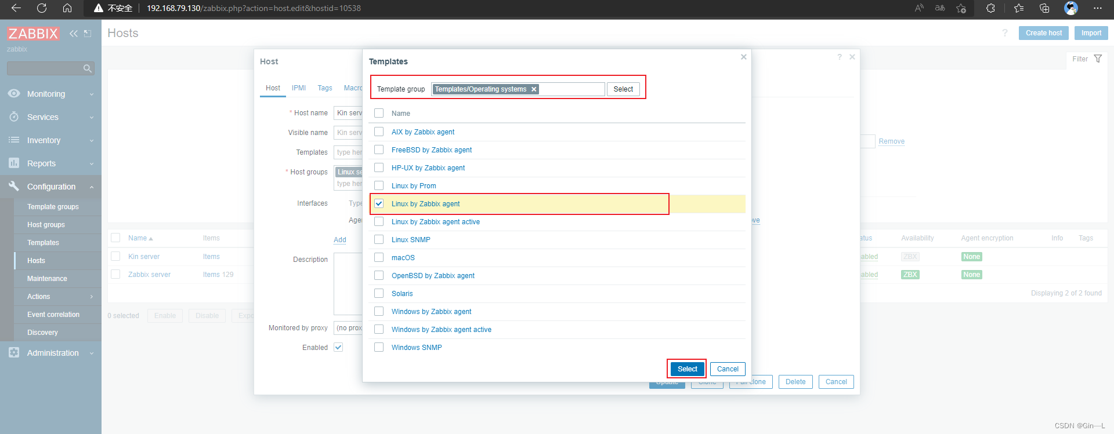This screenshot has height=434, width=1114.
Task: Close the Templates dialog with X
Action: coord(743,57)
